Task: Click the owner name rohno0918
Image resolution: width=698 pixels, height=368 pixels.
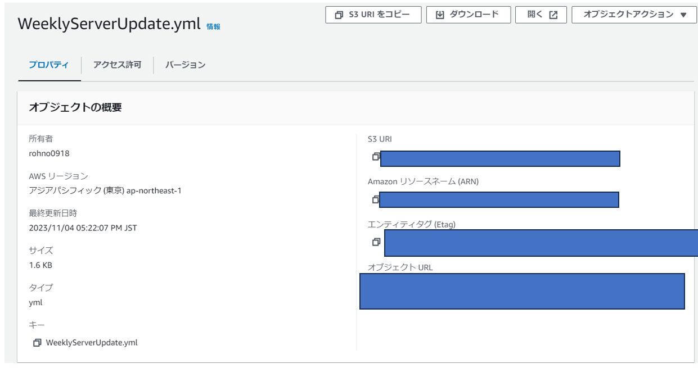Action: click(x=49, y=153)
